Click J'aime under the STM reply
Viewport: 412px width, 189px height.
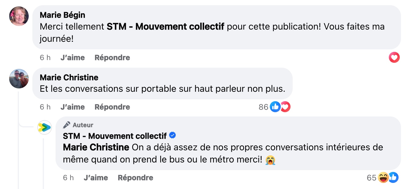pyautogui.click(x=96, y=178)
